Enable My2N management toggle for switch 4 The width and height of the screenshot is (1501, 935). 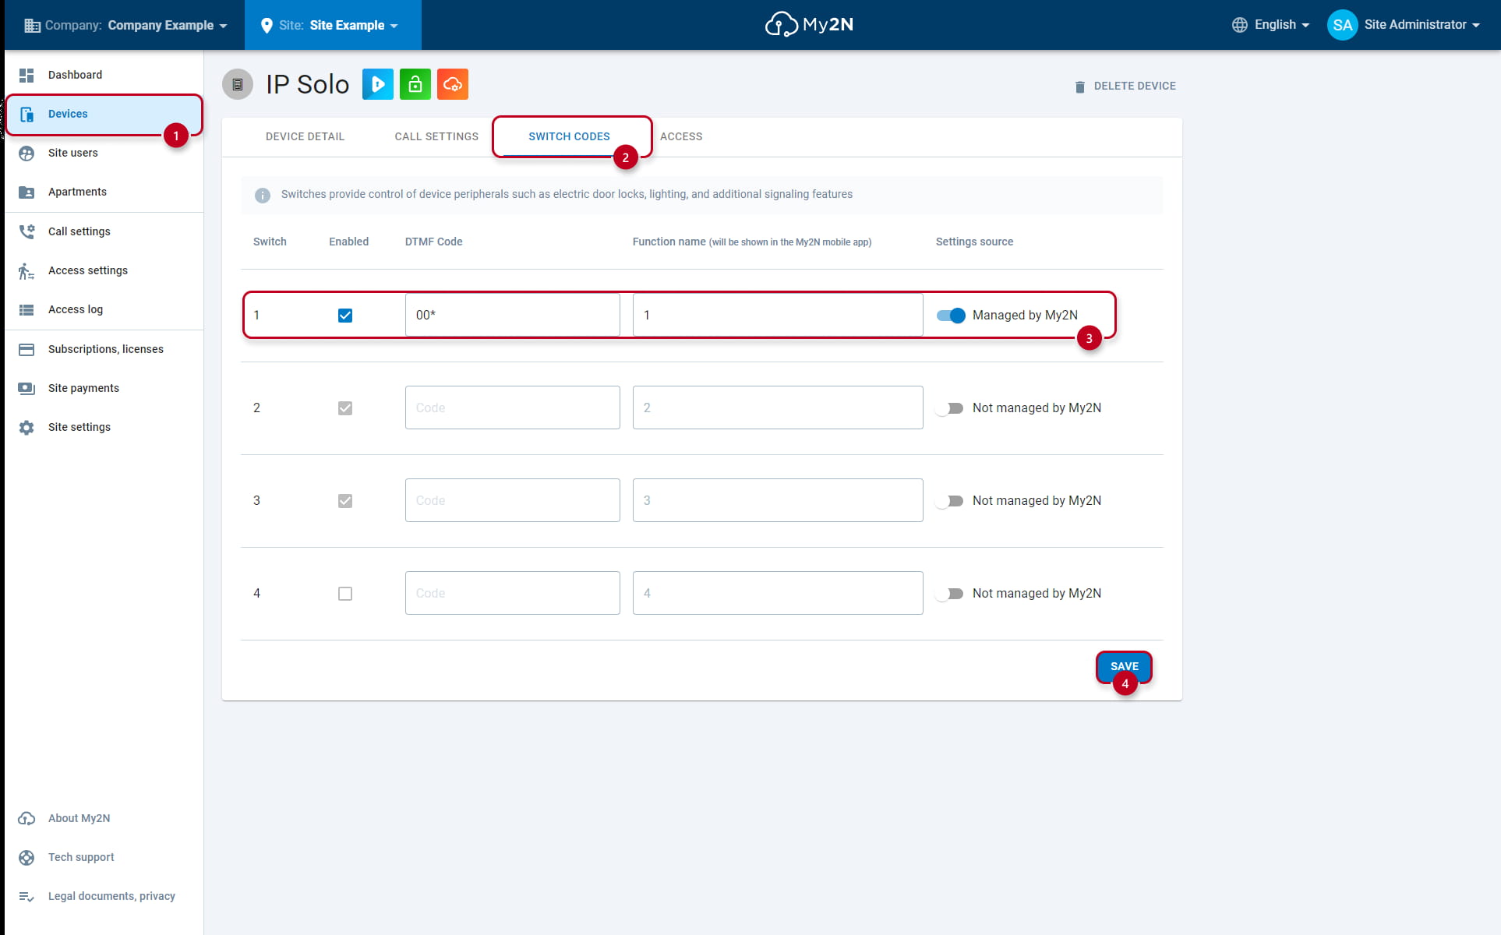point(950,594)
